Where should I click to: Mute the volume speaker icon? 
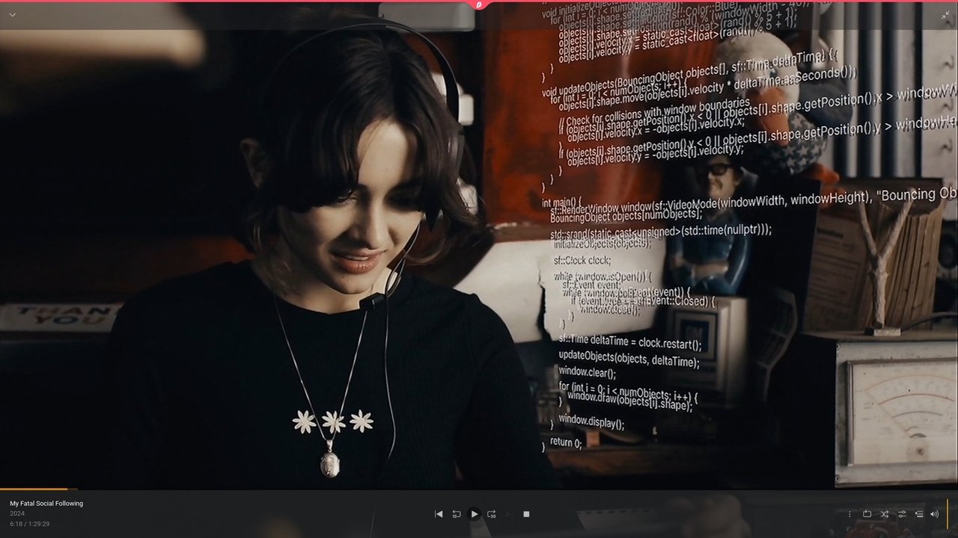pyautogui.click(x=934, y=514)
